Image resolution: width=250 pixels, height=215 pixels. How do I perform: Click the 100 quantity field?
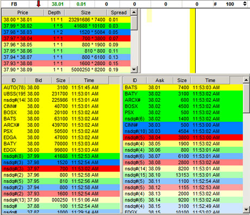point(230,4)
